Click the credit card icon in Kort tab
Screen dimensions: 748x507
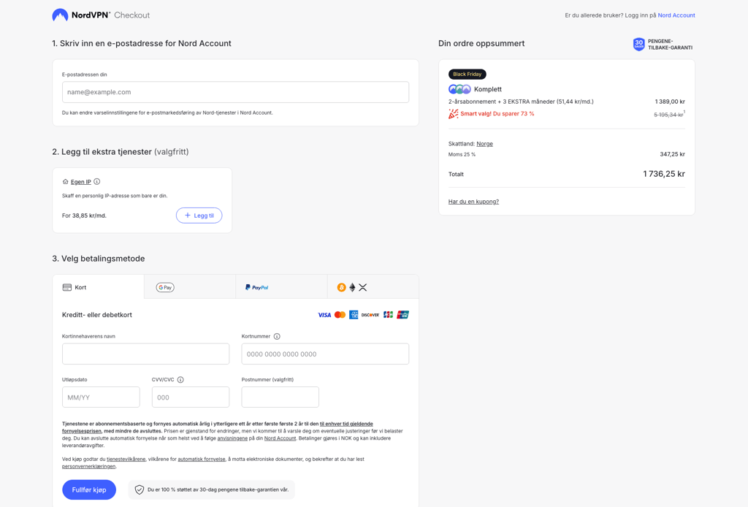point(66,287)
